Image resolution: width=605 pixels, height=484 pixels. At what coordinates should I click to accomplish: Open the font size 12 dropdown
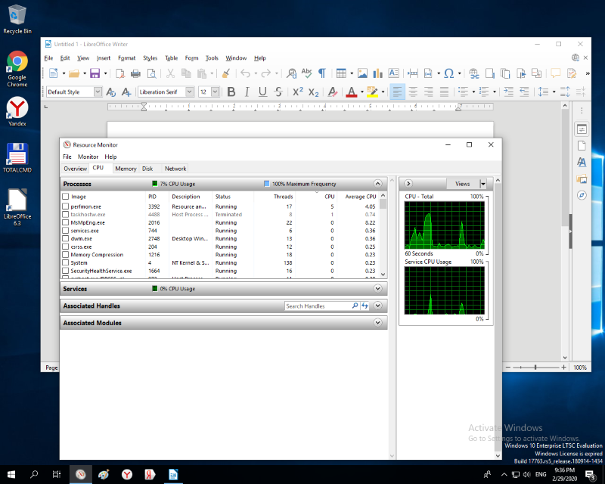(x=216, y=92)
